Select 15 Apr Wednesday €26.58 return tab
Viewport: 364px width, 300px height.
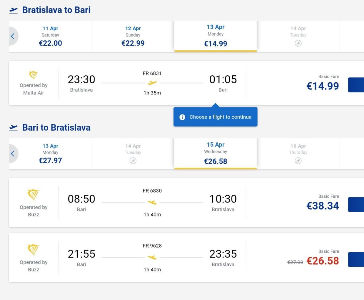[x=215, y=154]
